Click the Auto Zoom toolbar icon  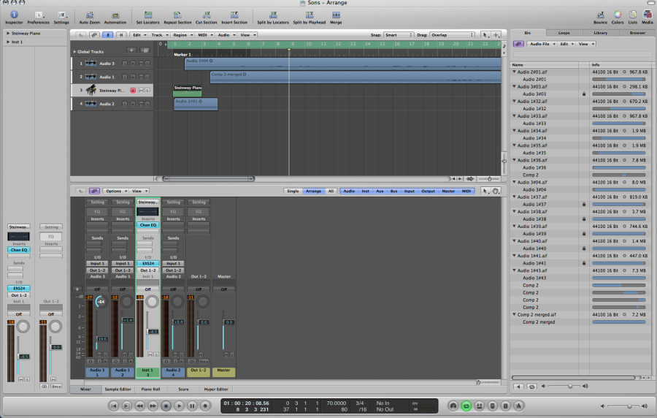[x=89, y=15]
